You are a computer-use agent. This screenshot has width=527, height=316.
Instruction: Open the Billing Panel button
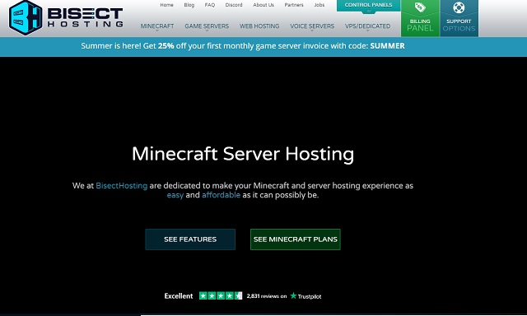pyautogui.click(x=420, y=18)
